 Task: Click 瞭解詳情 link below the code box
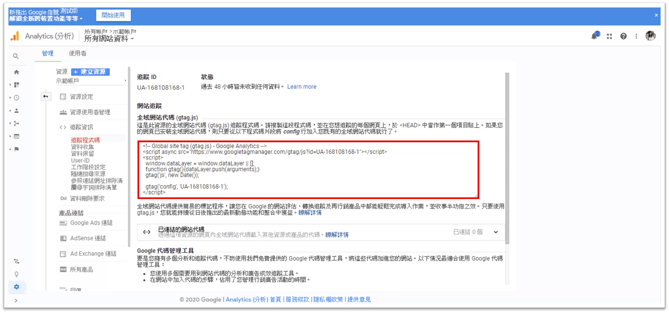310,213
